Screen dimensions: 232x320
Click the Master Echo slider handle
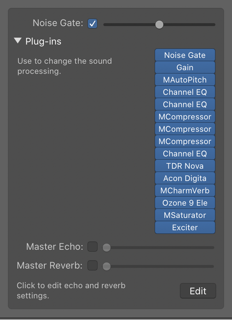point(106,248)
